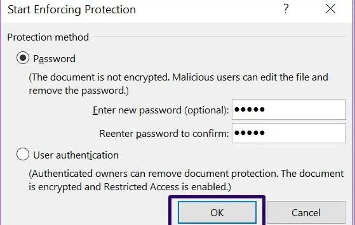Cancel enforcing protection

point(306,212)
